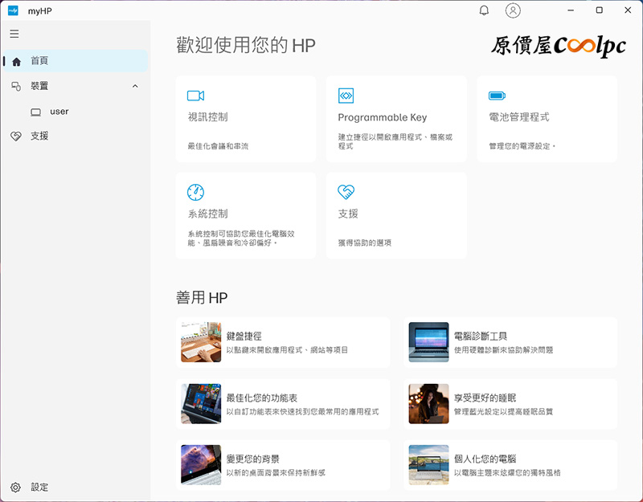643x502 pixels.
Task: Click the 電腦診斷工具 laptop thumbnail
Action: 428,342
